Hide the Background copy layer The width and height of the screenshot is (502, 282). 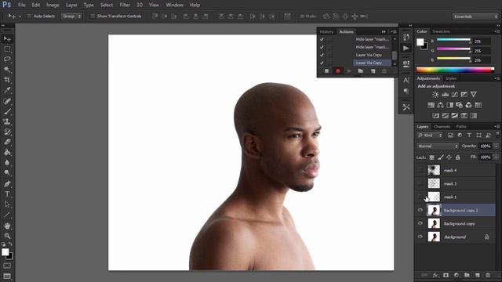(x=420, y=223)
